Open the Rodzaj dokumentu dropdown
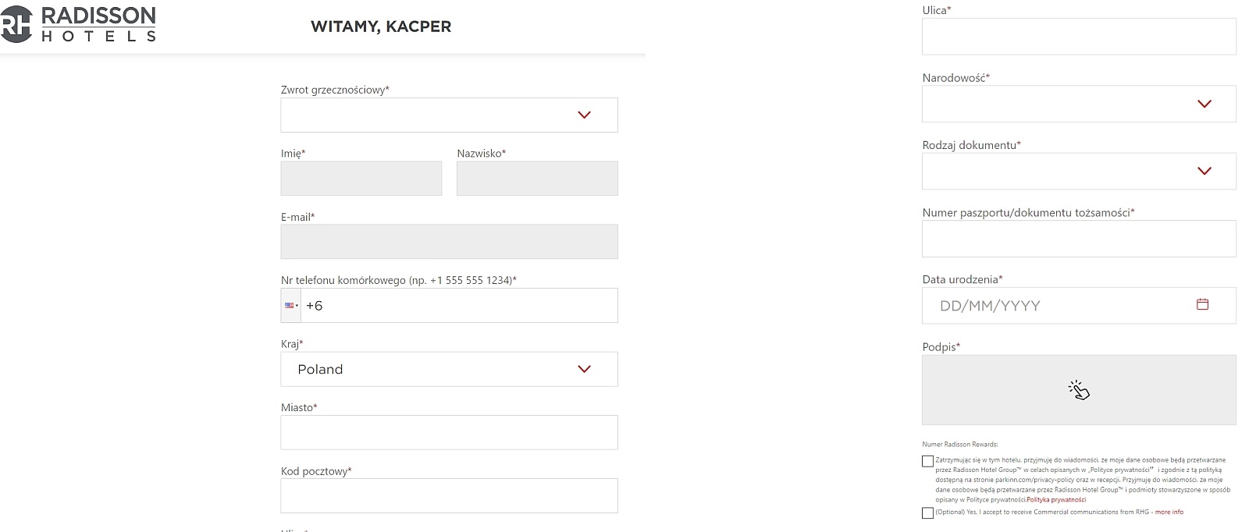Image resolution: width=1249 pixels, height=532 pixels. click(1079, 171)
